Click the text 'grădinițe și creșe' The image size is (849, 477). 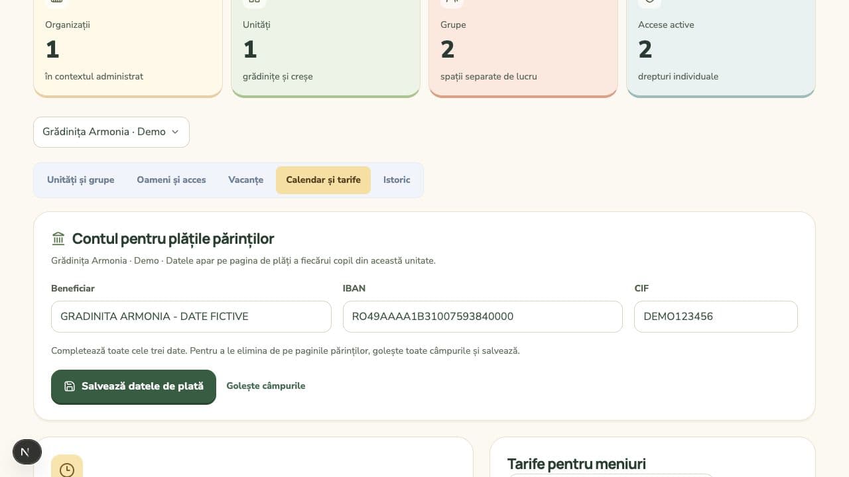278,76
